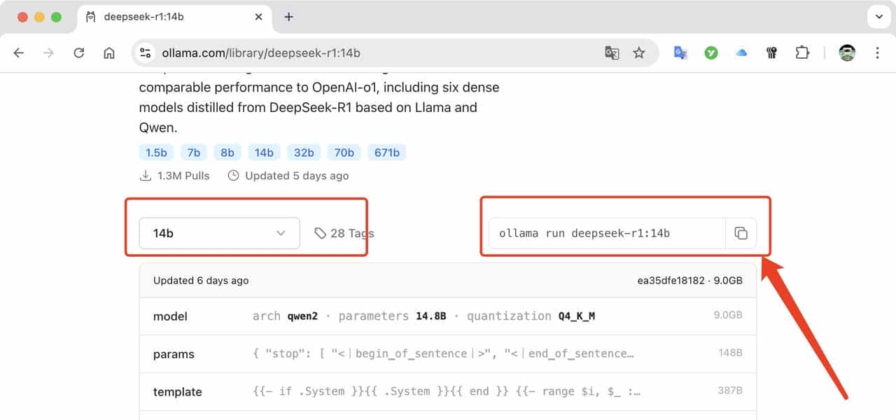This screenshot has width=896, height=420.
Task: Select the 8b size tag
Action: 227,153
